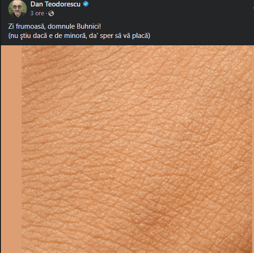The width and height of the screenshot is (254, 253).
Task: Click the faint dreamstime watermark on photo
Action: coord(135,142)
